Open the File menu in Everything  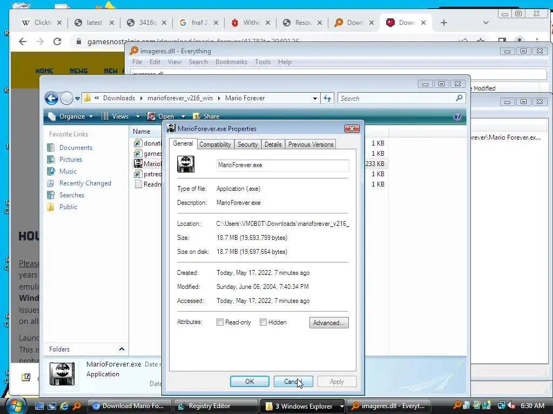pyautogui.click(x=137, y=62)
